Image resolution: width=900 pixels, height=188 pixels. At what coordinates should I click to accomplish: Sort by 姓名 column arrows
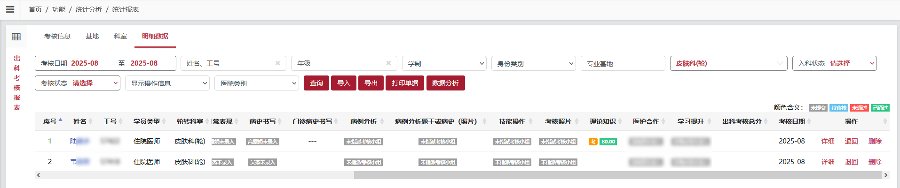coord(90,121)
